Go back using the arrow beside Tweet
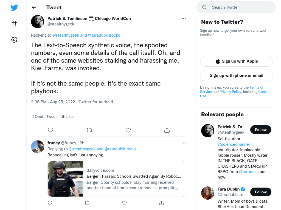 [34, 7]
